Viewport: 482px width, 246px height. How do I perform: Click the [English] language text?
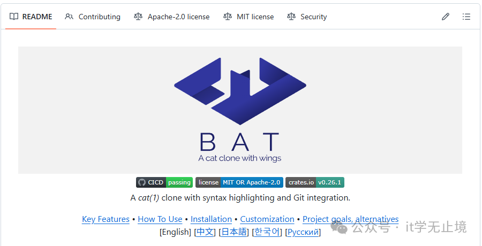click(x=175, y=232)
